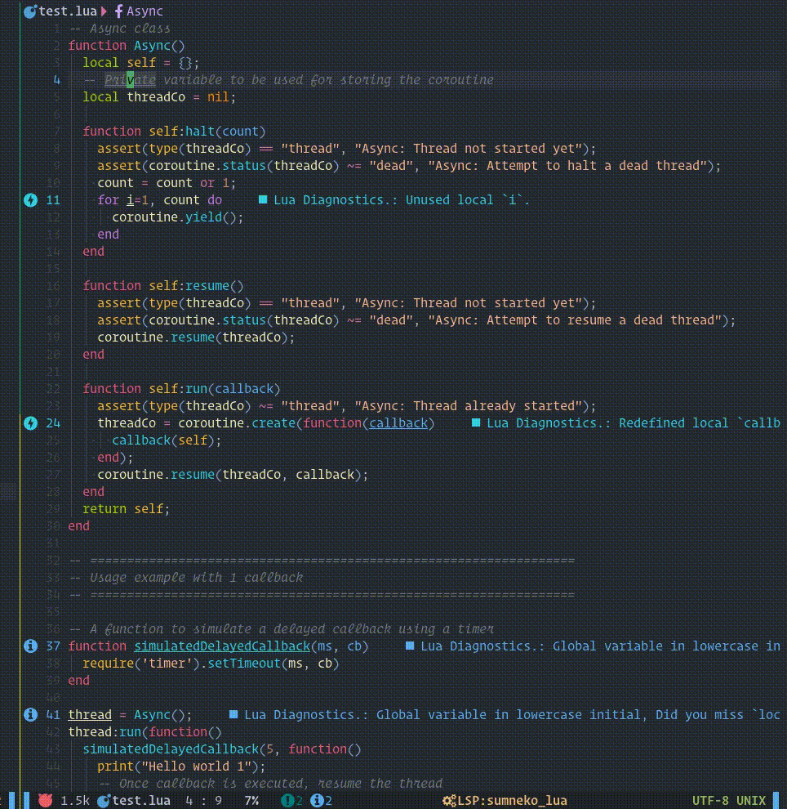Click the tomato pomodoro icon in the statusline
This screenshot has width=787, height=809.
point(47,800)
